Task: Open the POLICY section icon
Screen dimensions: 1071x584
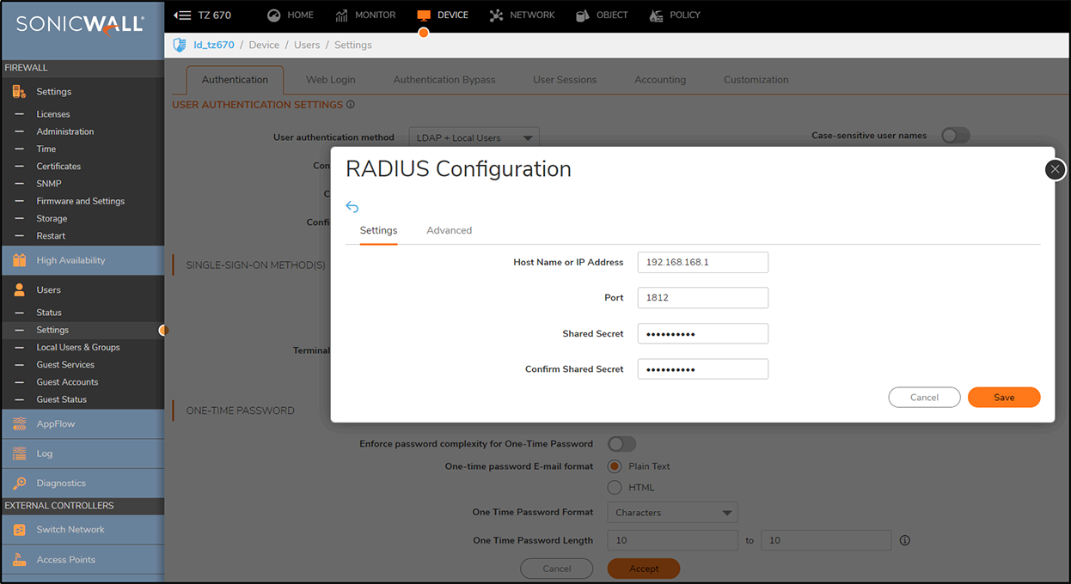Action: (x=657, y=15)
